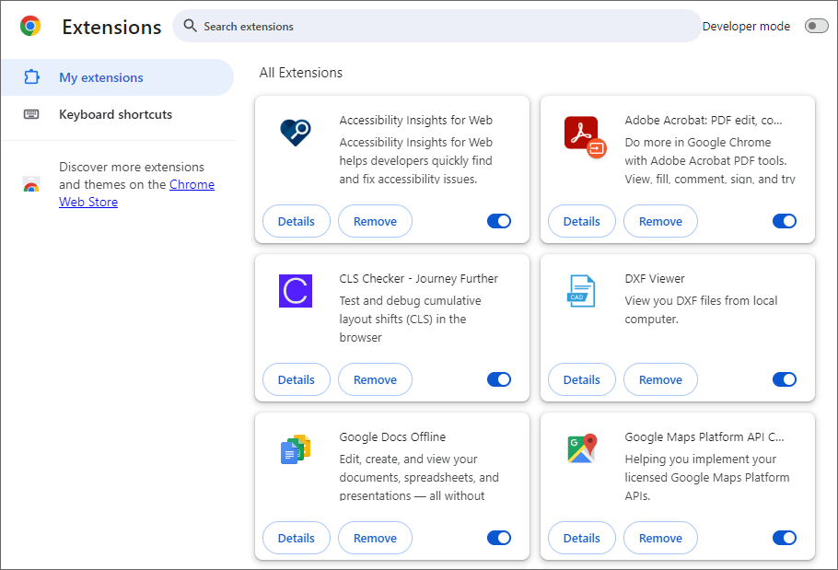This screenshot has width=838, height=570.
Task: Click CLS Checker - Journey Further title
Action: pos(418,278)
